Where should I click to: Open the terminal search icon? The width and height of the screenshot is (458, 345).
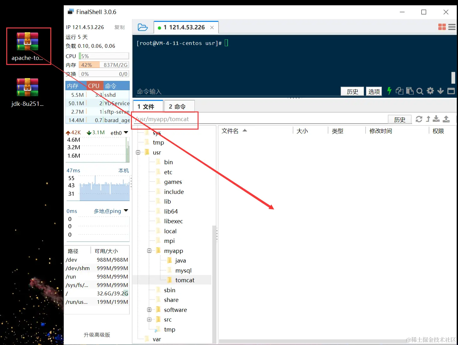(x=420, y=91)
